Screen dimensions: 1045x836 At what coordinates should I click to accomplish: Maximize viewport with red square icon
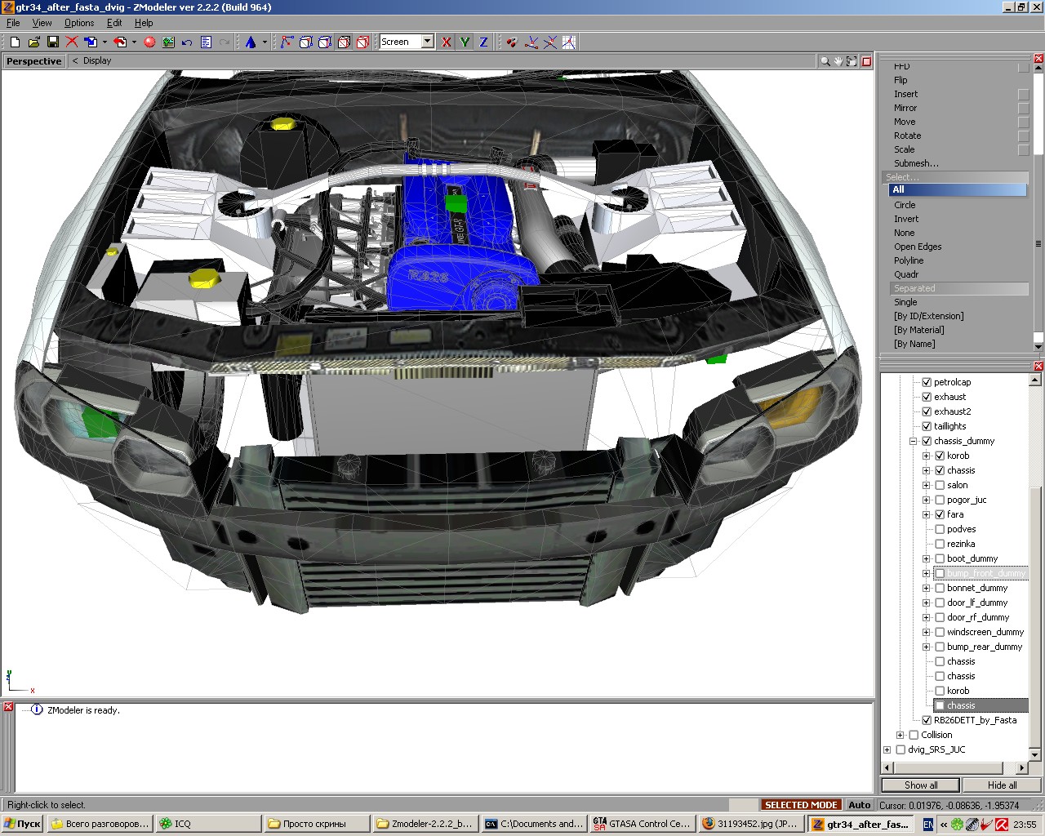(x=866, y=61)
